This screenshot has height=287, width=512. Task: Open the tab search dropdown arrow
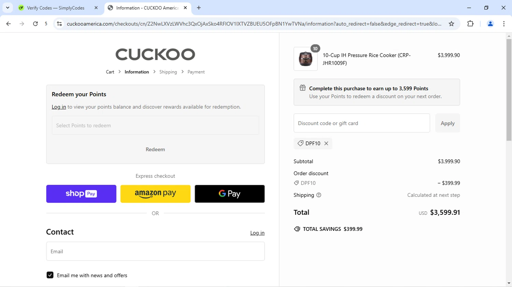pyautogui.click(x=8, y=7)
